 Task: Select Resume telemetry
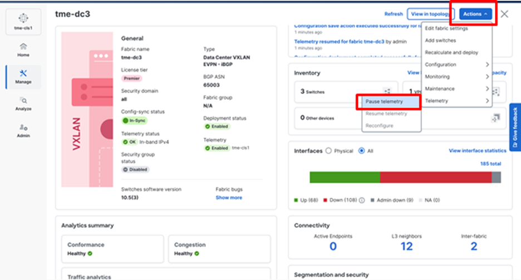[391, 114]
